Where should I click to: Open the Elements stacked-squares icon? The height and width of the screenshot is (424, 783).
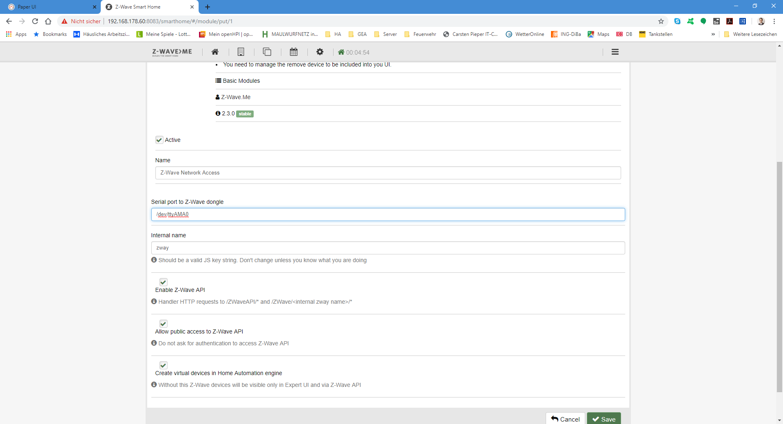point(267,52)
